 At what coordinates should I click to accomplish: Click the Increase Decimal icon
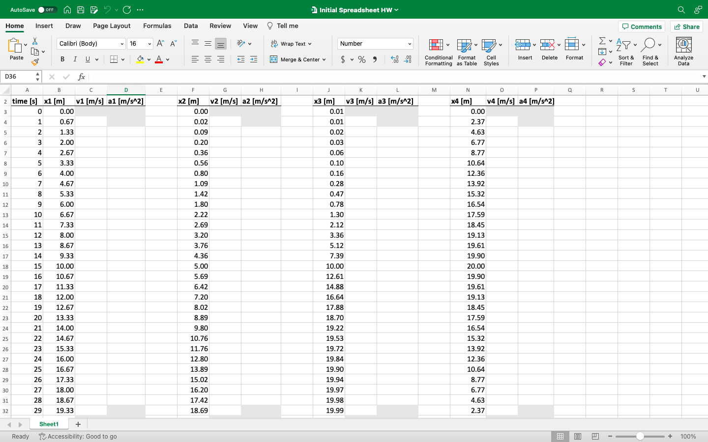(x=394, y=59)
